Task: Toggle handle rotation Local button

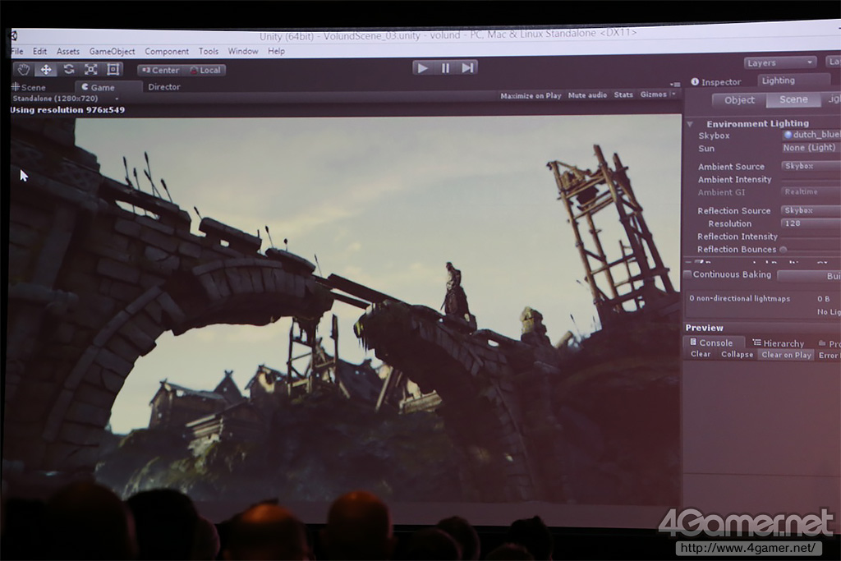Action: [x=205, y=71]
